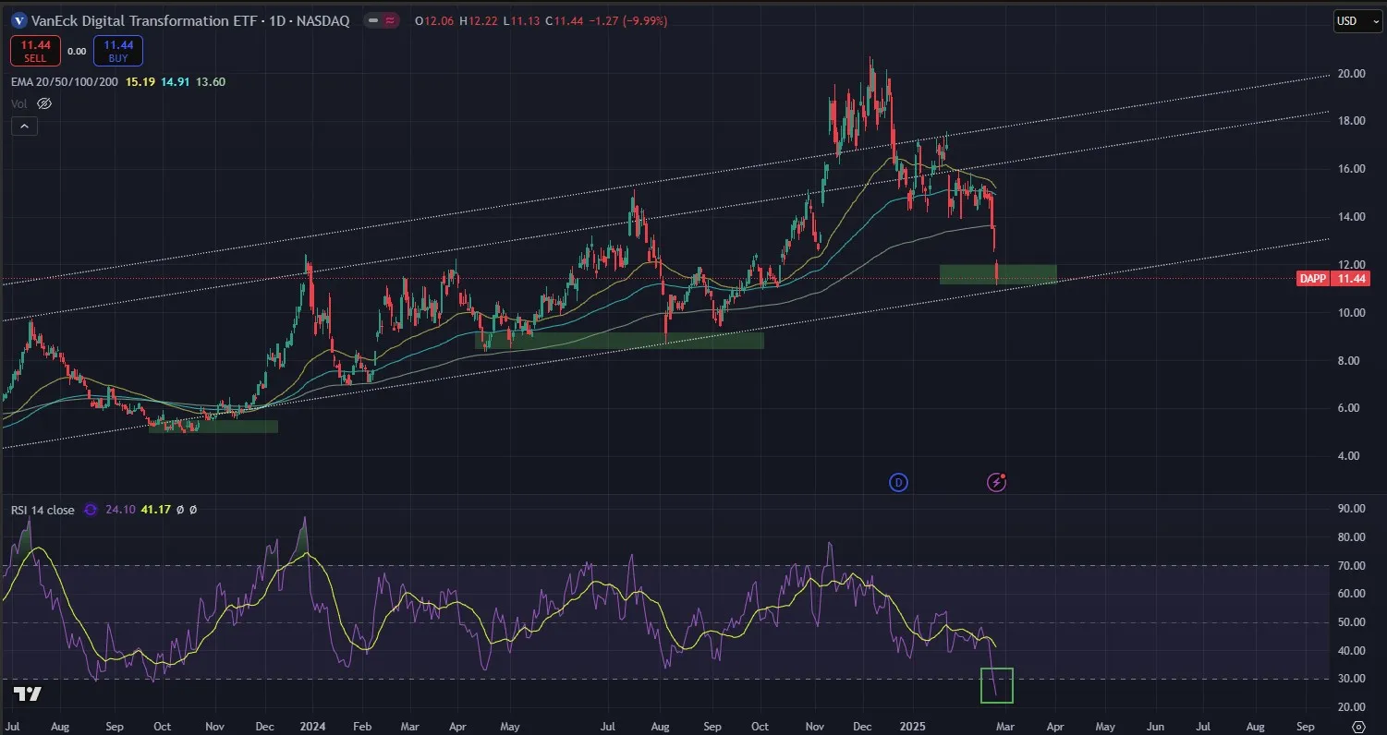Collapse the indicator legend with chevron

tap(23, 127)
